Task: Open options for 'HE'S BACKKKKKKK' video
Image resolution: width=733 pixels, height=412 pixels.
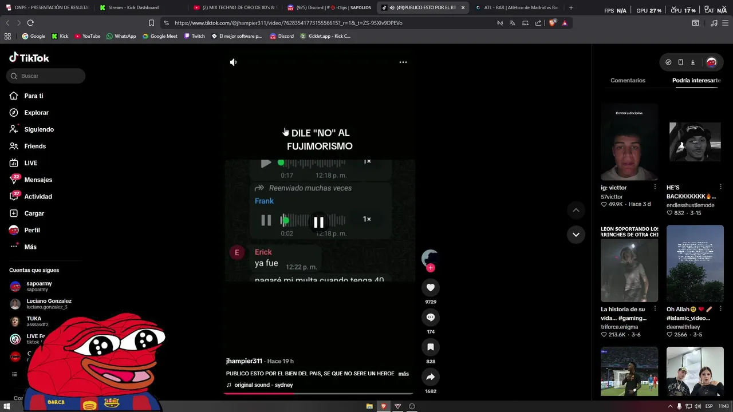Action: click(x=721, y=187)
